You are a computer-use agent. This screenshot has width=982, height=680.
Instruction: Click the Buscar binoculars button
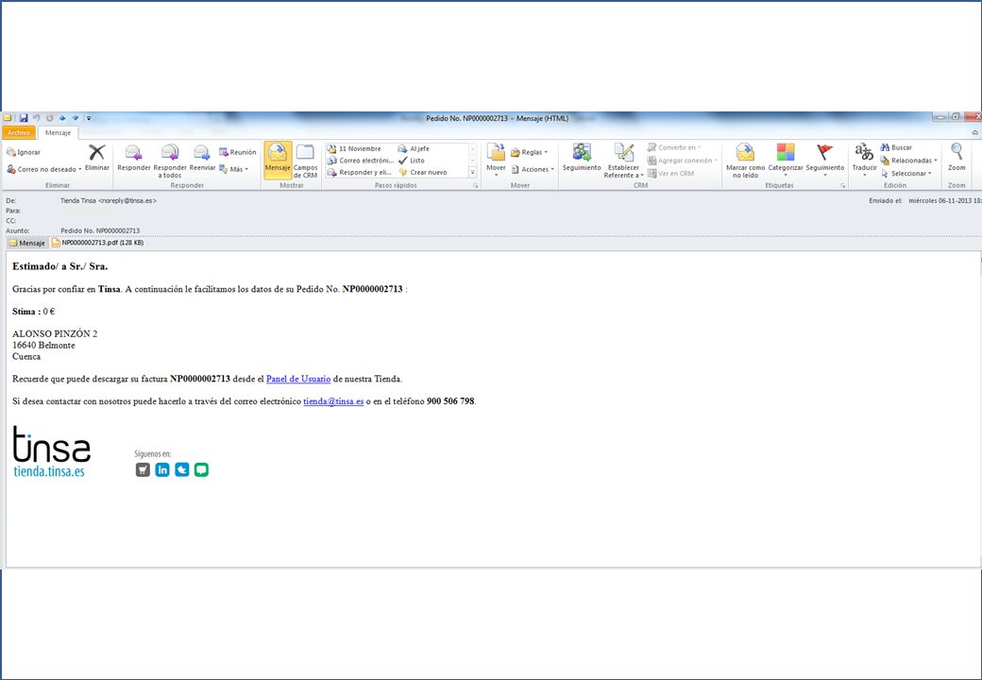coord(896,147)
